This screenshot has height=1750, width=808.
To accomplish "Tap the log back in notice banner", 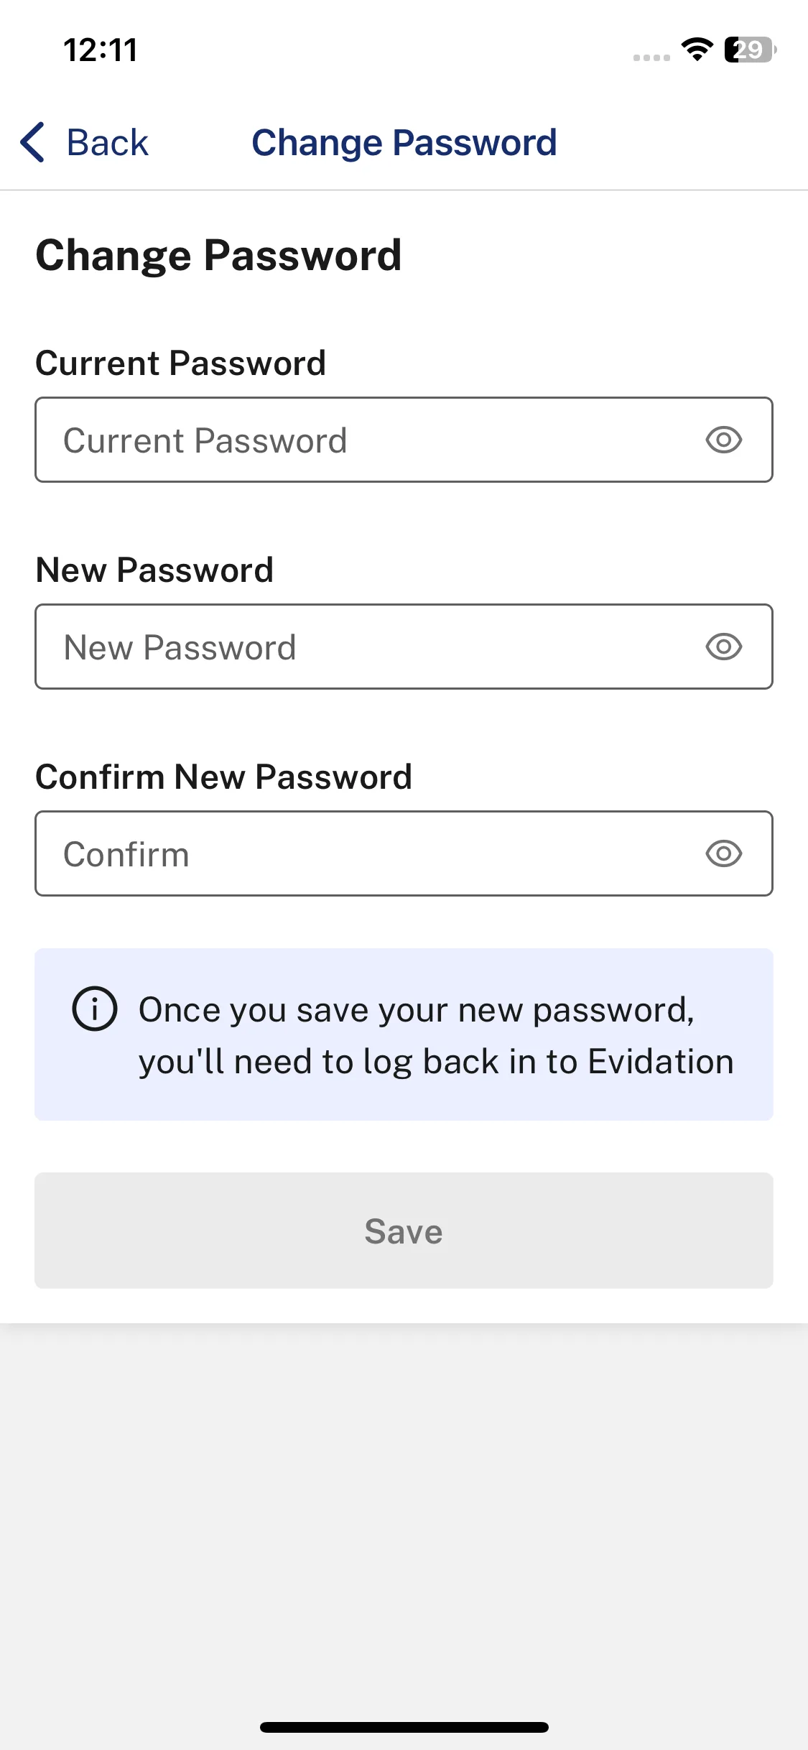I will click(404, 1034).
